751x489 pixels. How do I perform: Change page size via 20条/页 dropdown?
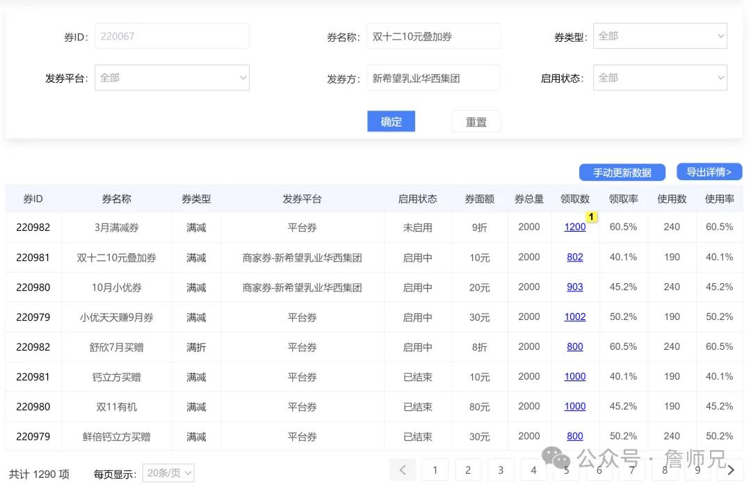tap(168, 472)
